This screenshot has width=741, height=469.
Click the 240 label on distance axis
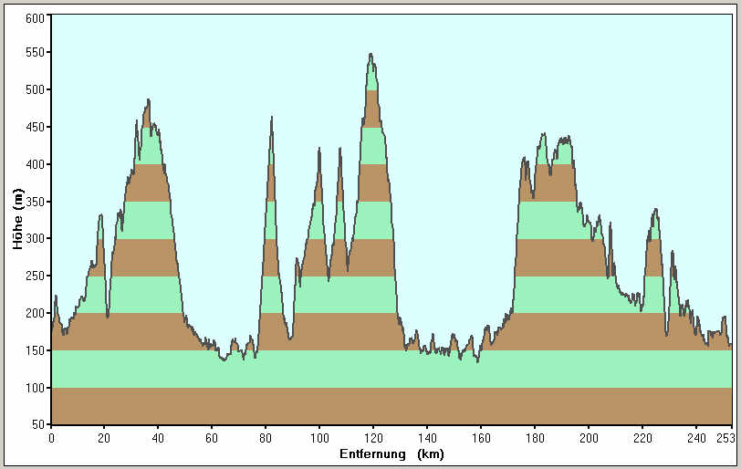click(696, 437)
